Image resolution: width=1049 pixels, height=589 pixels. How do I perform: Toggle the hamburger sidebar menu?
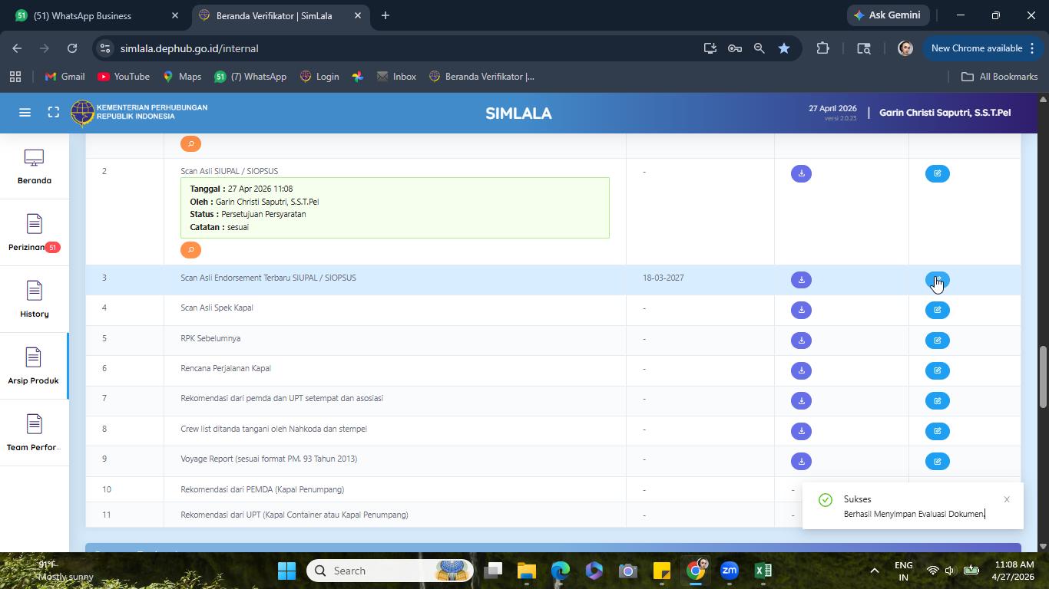pos(25,113)
